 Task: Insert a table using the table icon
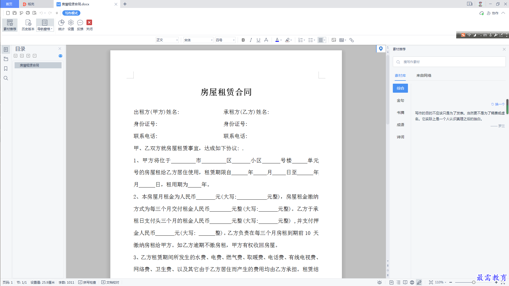[341, 40]
